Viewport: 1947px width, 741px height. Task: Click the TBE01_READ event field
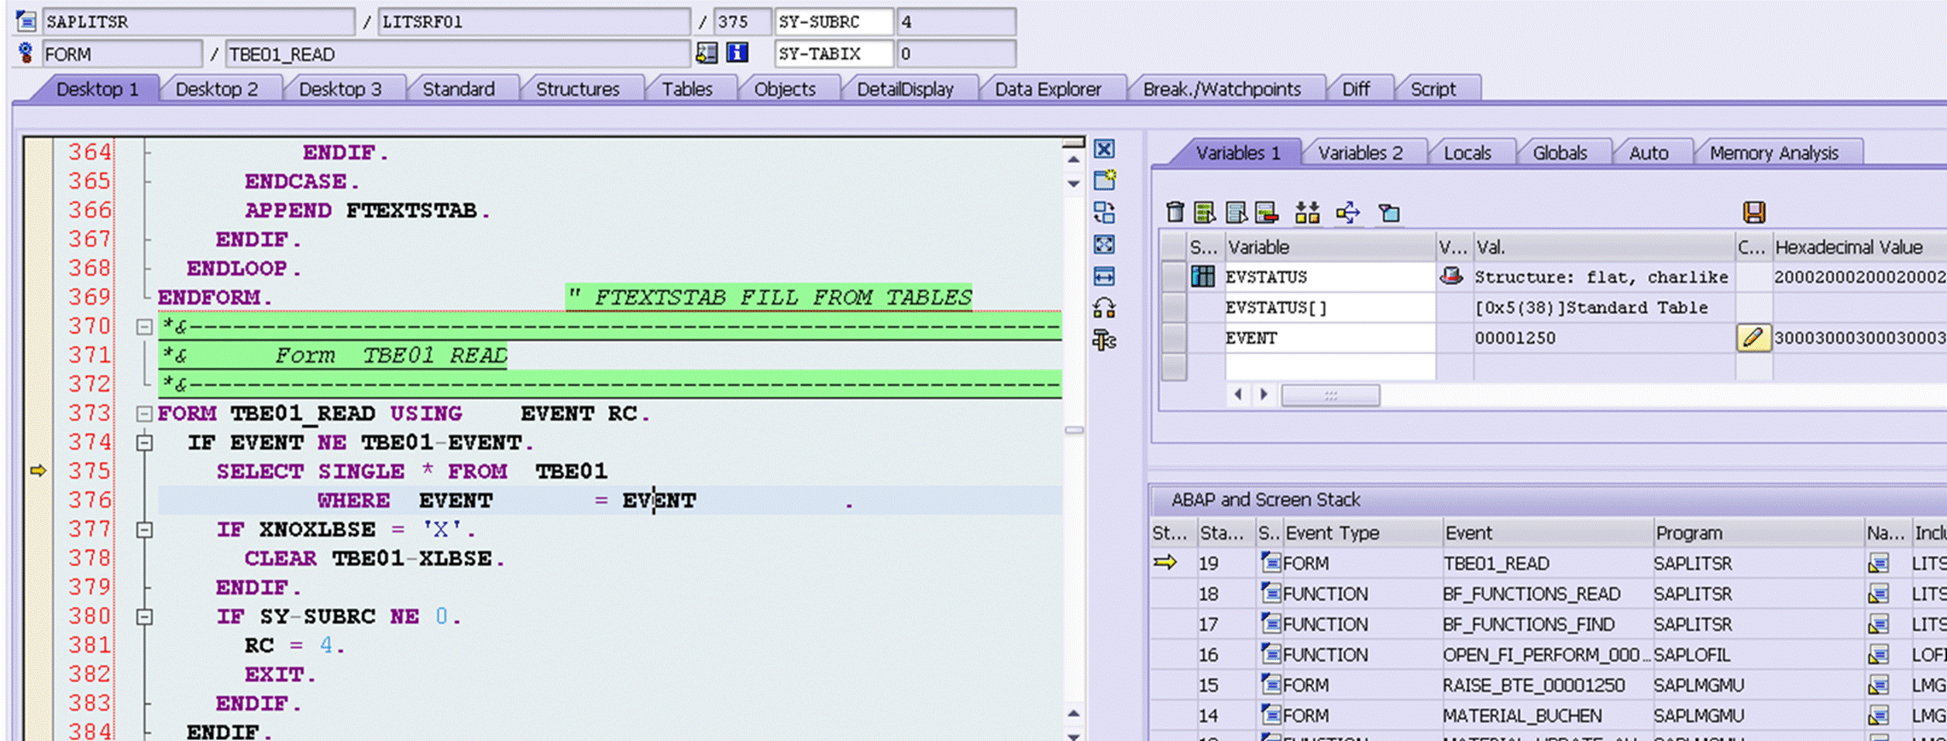pyautogui.click(x=457, y=53)
